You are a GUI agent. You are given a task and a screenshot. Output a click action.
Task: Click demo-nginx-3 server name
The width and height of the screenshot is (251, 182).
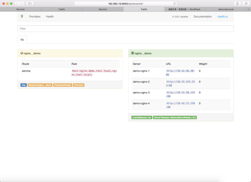click(x=141, y=93)
